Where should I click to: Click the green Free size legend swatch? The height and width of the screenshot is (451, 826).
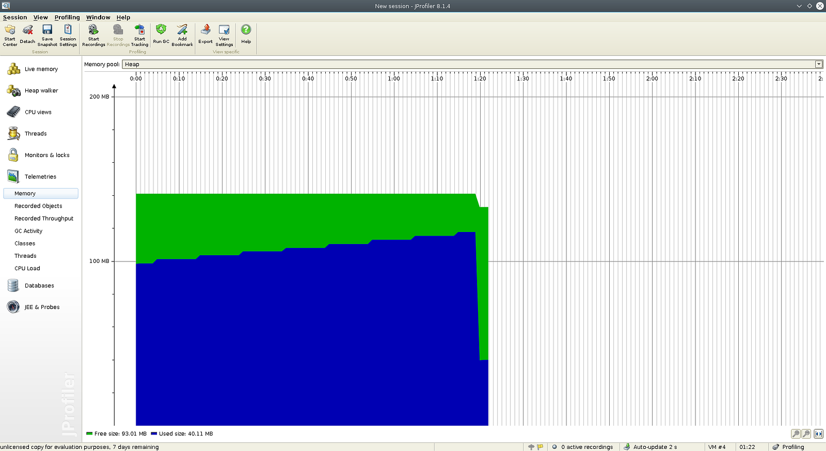click(x=89, y=434)
